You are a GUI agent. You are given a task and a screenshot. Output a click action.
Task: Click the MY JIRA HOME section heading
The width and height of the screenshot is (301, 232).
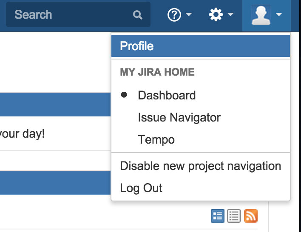(157, 72)
